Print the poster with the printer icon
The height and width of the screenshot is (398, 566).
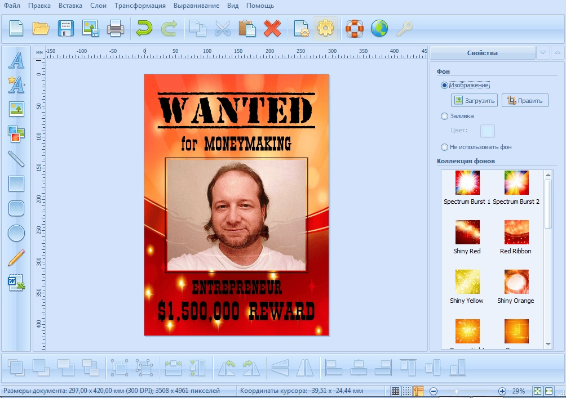click(x=116, y=29)
